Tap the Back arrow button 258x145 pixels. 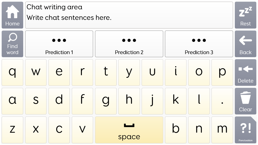click(245, 44)
